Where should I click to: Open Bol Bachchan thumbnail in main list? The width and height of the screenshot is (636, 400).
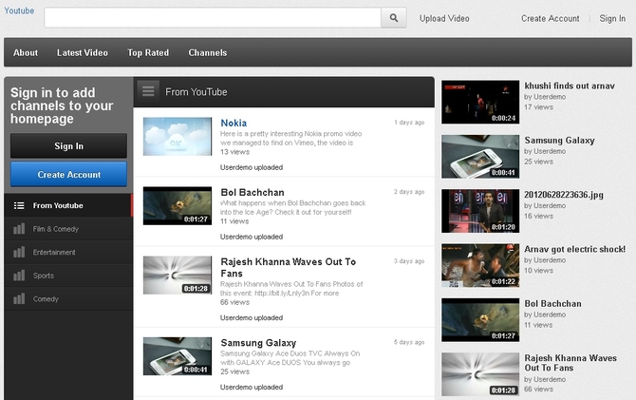tap(178, 206)
